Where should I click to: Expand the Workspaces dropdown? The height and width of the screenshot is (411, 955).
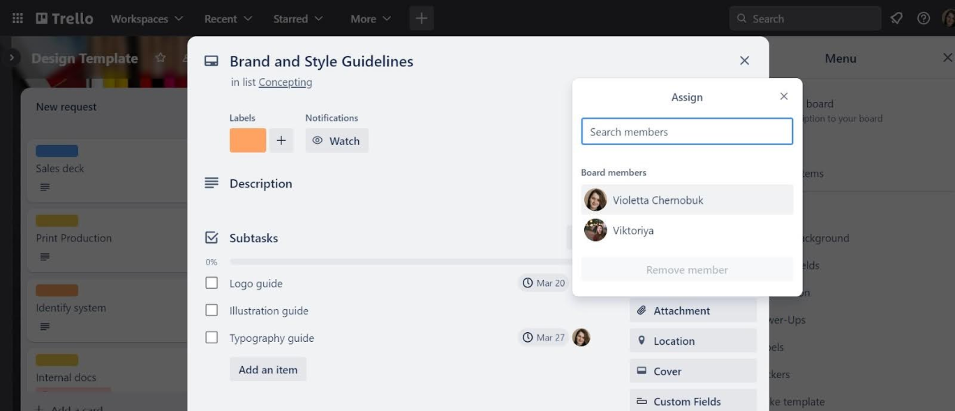tap(147, 19)
